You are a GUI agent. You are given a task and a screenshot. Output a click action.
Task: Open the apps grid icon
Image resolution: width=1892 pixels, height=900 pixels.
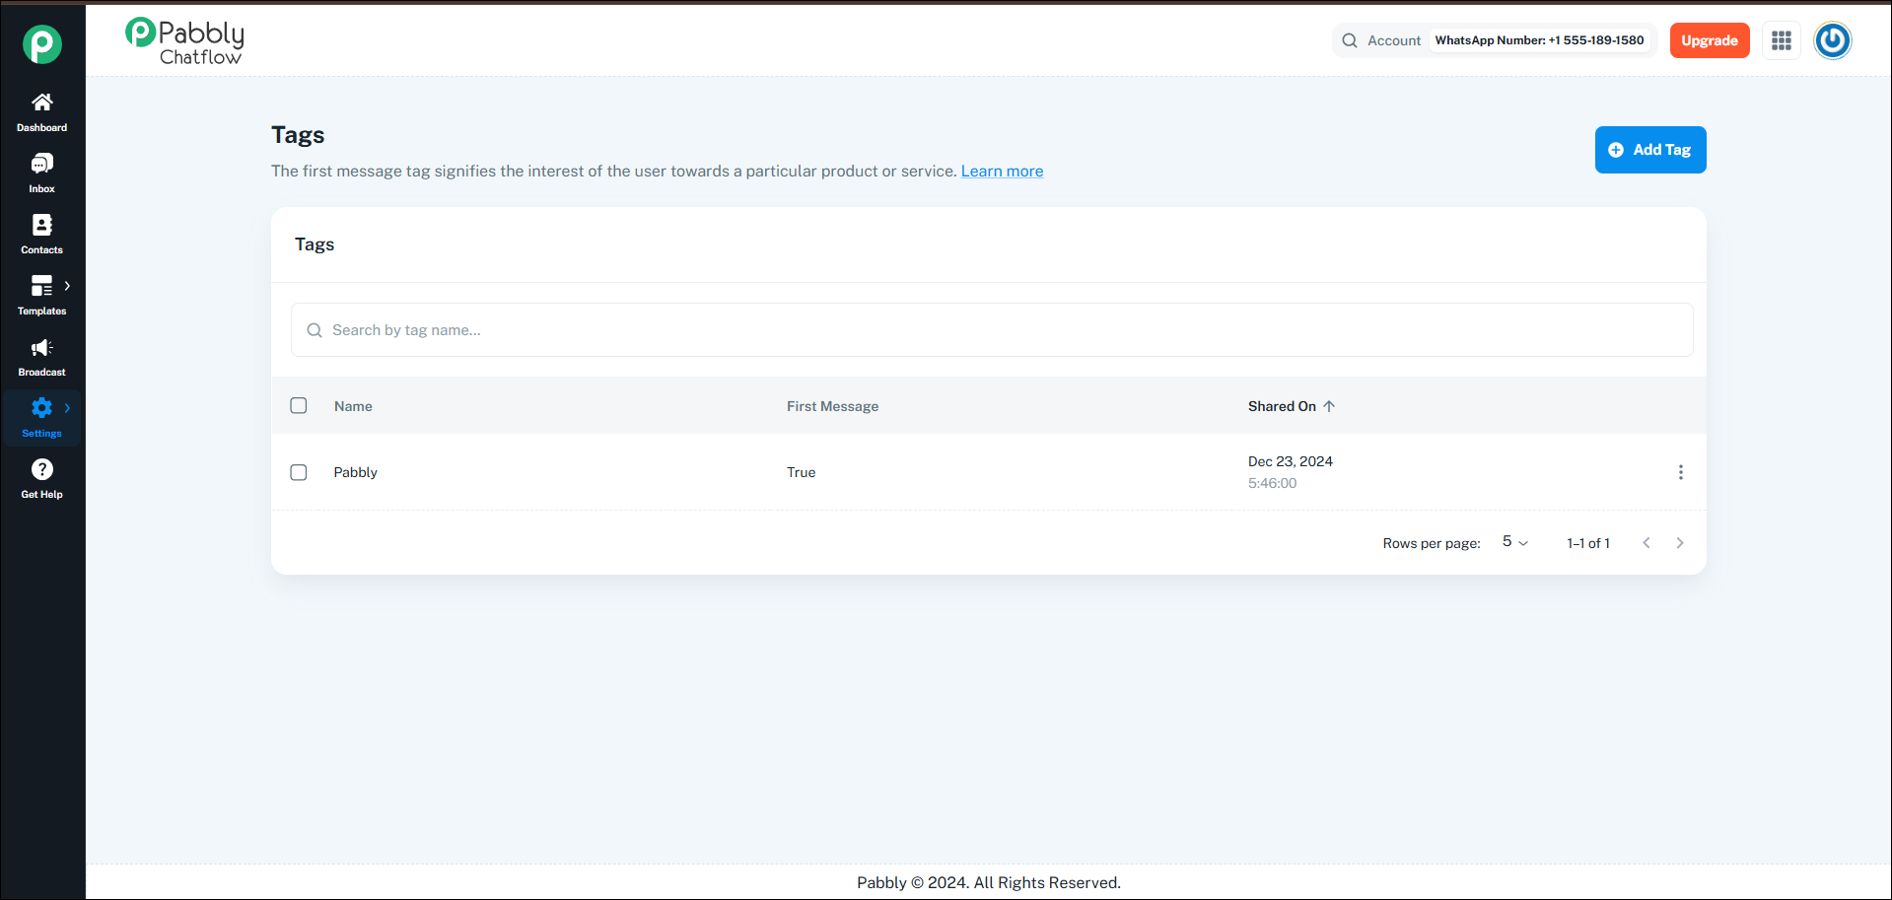coord(1781,40)
